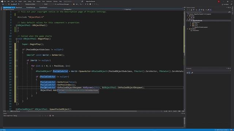Expand the References node
Viewport: 234px width, 131px height.
click(x=190, y=22)
